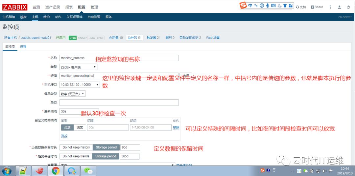Click the 名称 name input field
This screenshot has width=355, height=176.
click(119, 58)
